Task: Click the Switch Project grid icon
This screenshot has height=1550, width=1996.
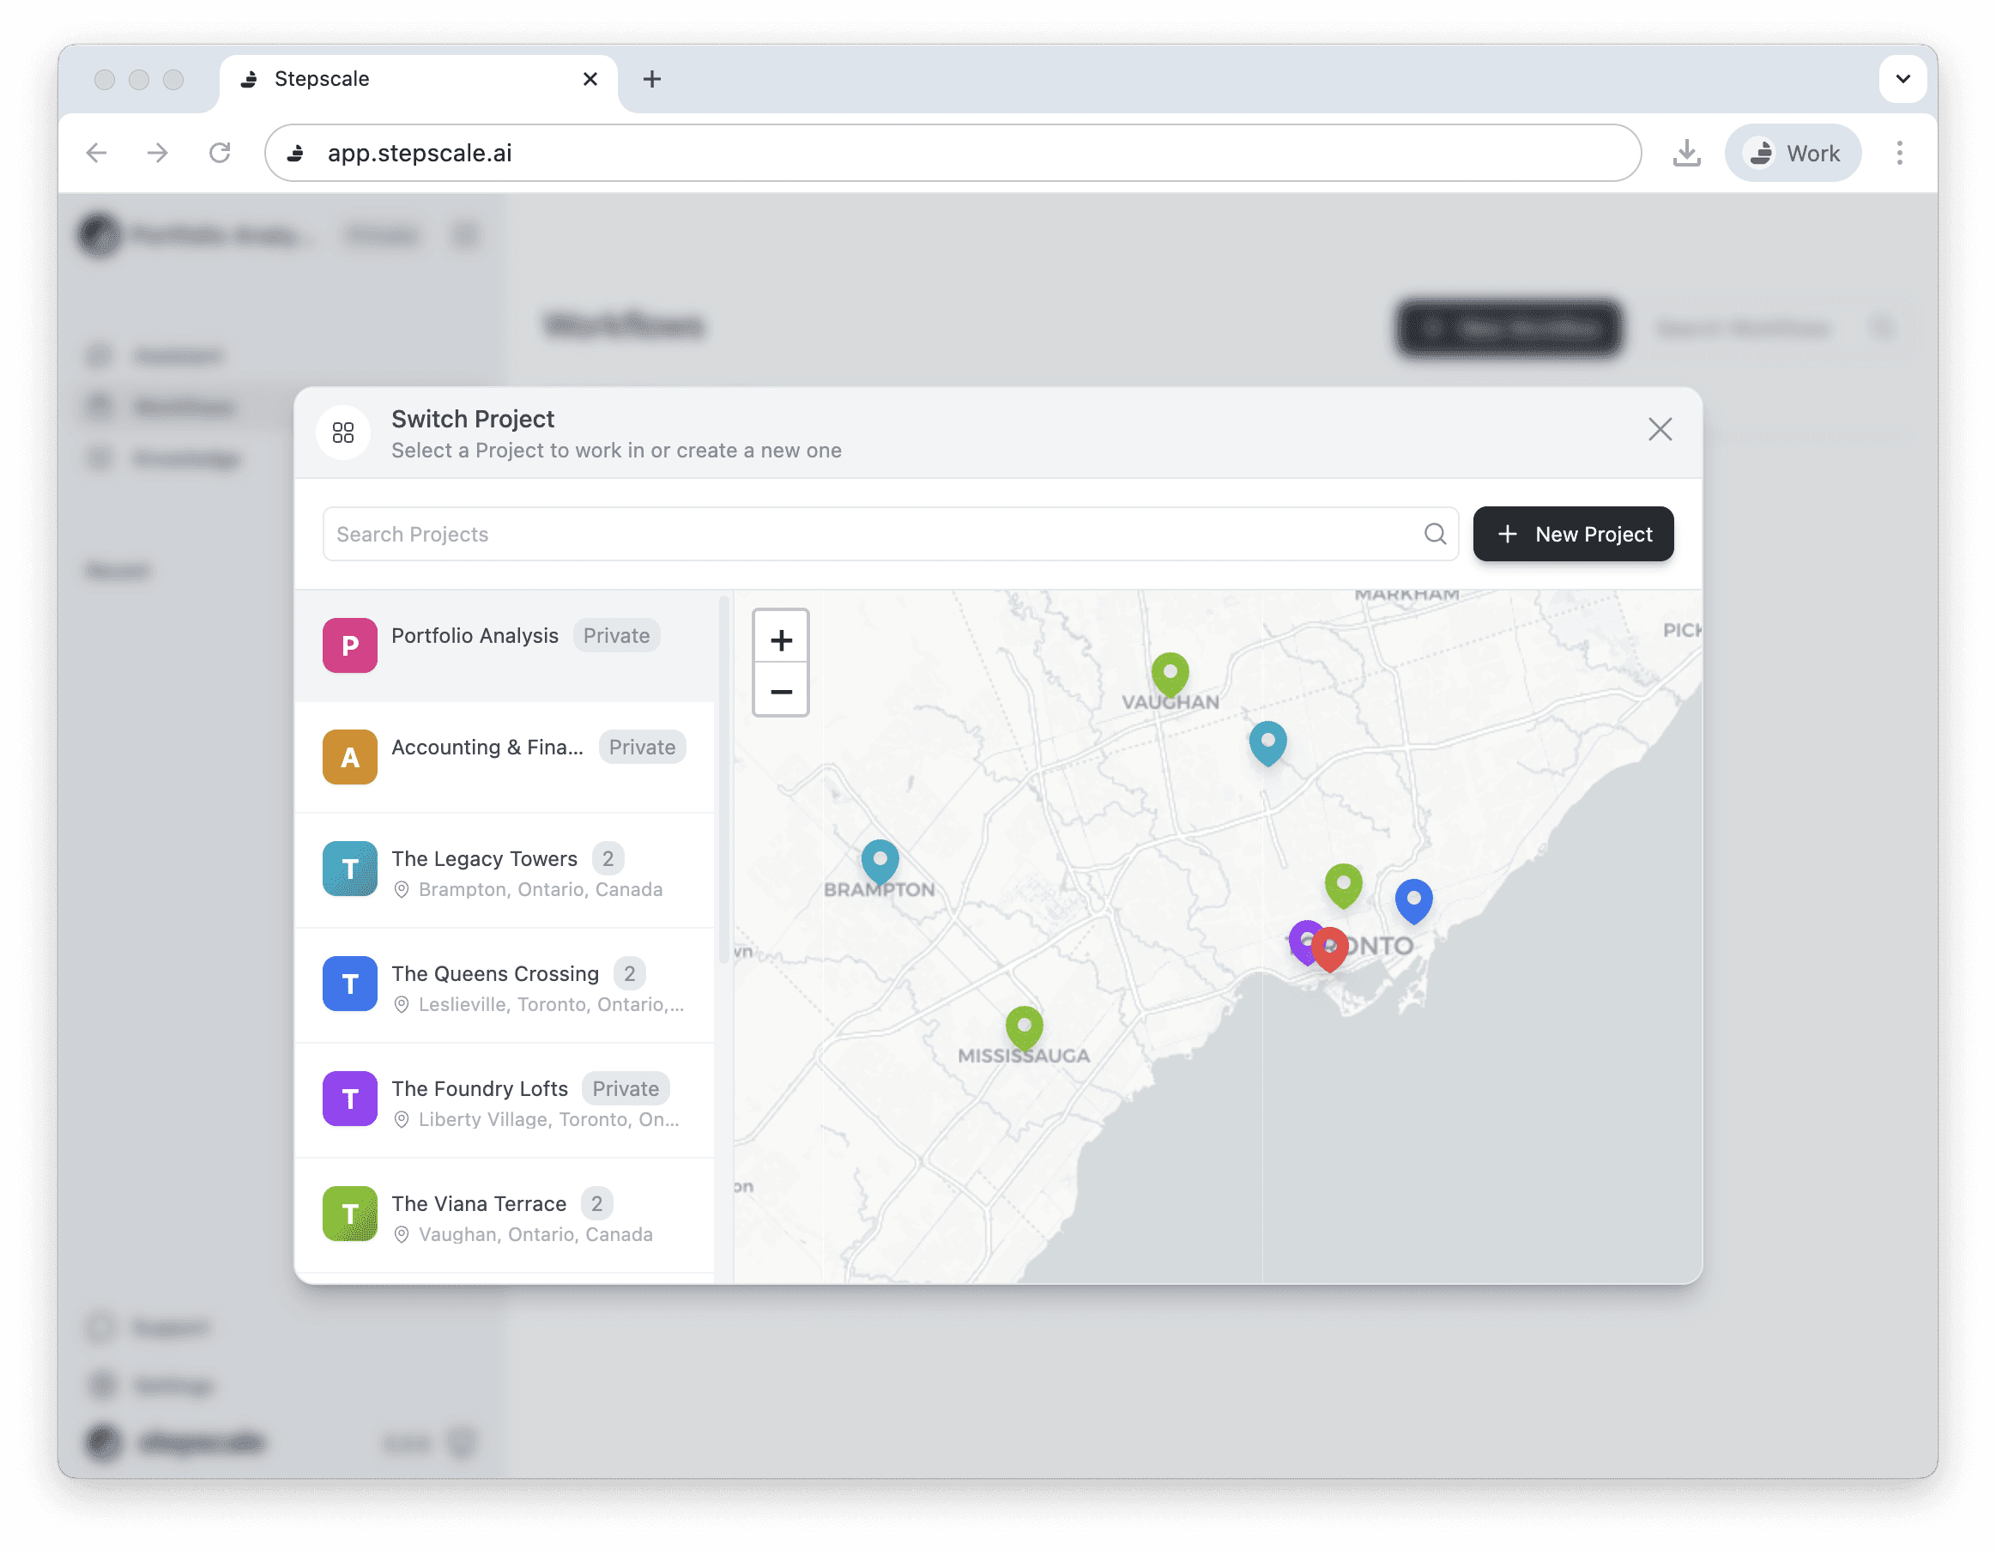Action: tap(342, 433)
